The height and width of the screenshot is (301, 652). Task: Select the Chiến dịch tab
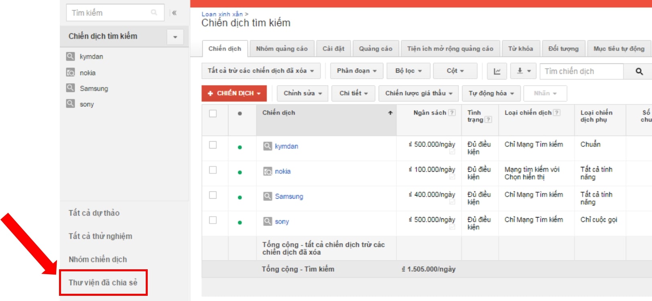pos(225,49)
